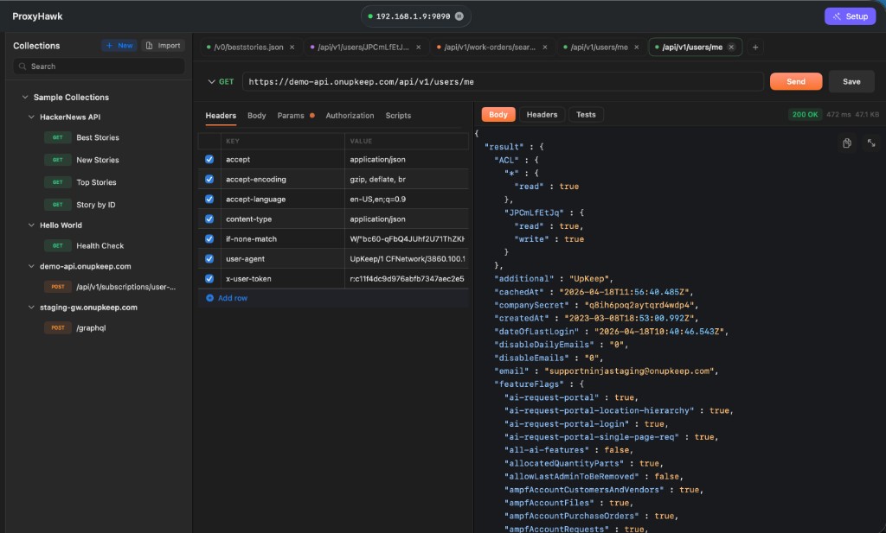Click the POST badge beside /graphql
886x533 pixels.
tap(58, 327)
